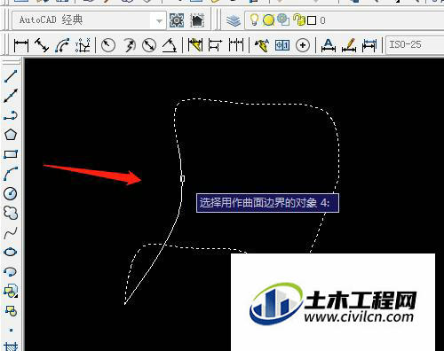
Task: Select the Ellipse Arc tool
Action: (11, 271)
